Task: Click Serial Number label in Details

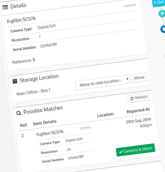Action: click(x=24, y=49)
